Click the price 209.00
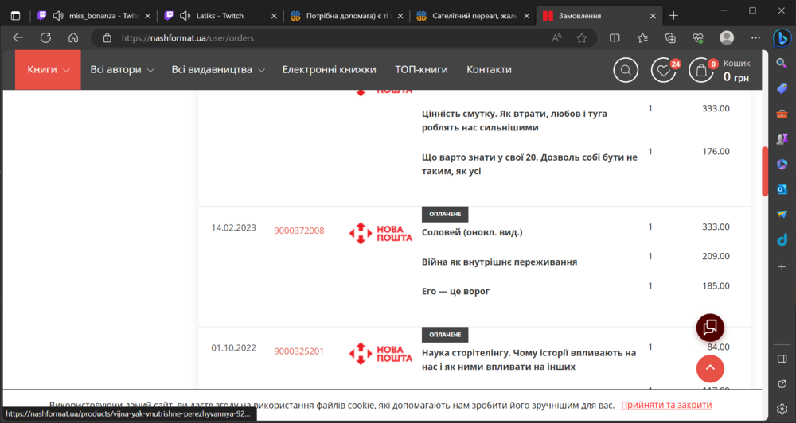Screen dimensions: 796x423 (x=716, y=256)
